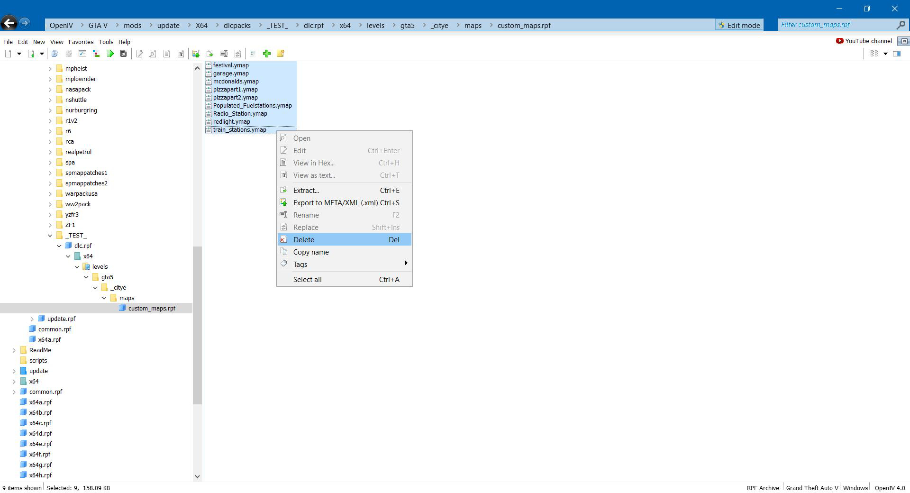Open the view mode dropdown arrow

point(885,54)
